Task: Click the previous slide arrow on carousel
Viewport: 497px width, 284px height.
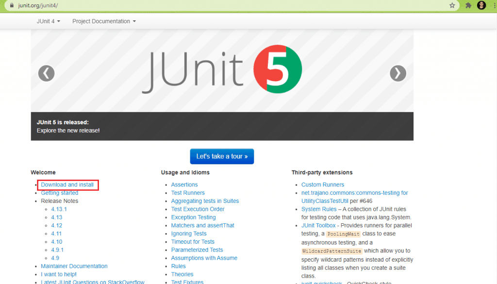Action: point(46,73)
